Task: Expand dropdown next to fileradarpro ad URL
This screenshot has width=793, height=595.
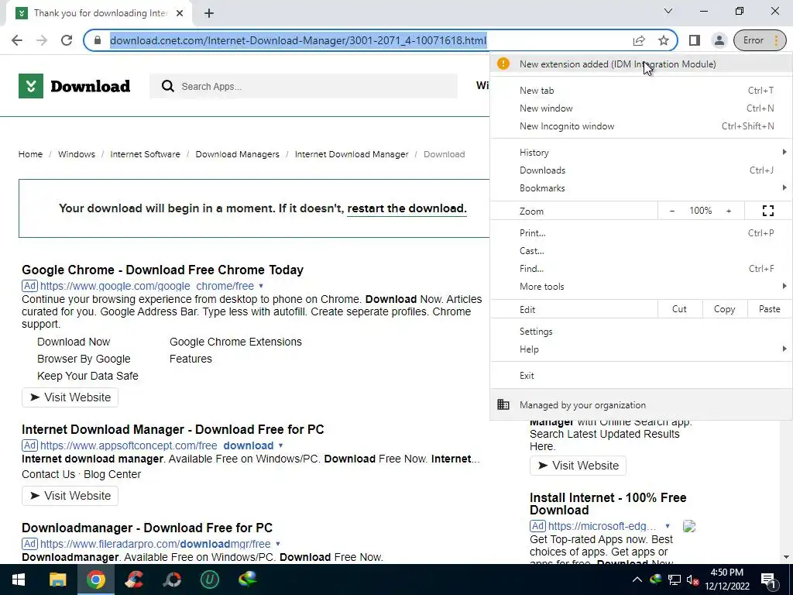Action: pos(278,544)
